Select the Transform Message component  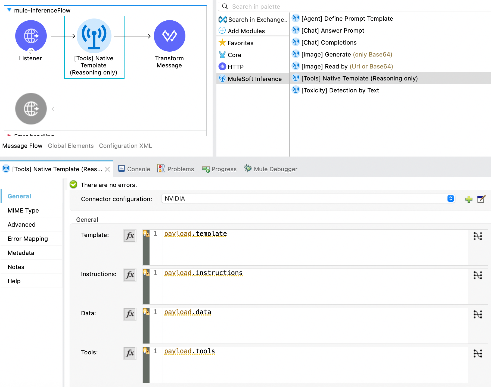click(170, 36)
